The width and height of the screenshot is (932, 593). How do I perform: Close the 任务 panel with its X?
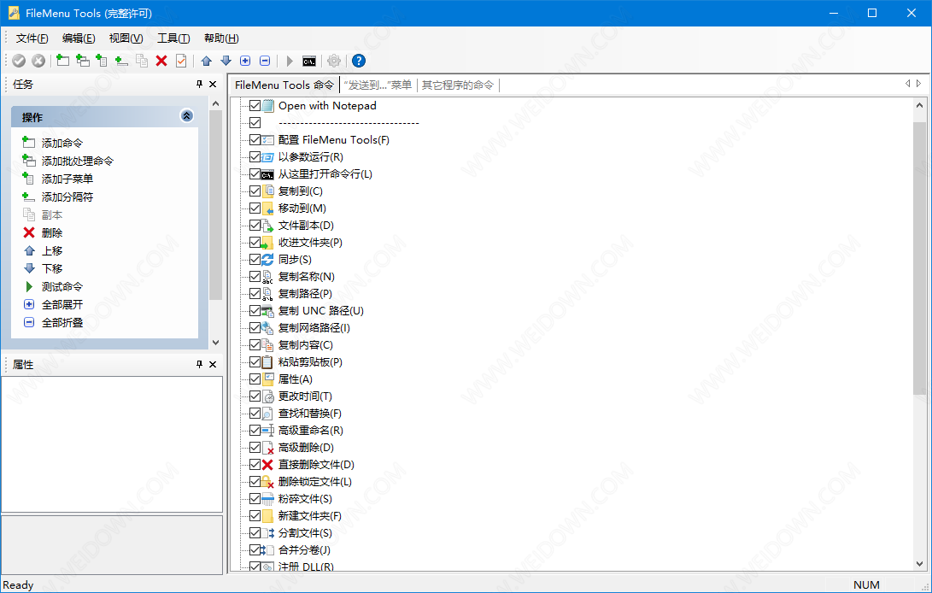tap(213, 85)
